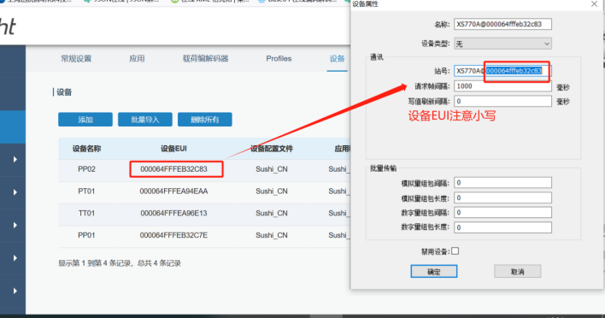
Task: Click into the 写值刷新间隔 input field
Action: click(502, 101)
